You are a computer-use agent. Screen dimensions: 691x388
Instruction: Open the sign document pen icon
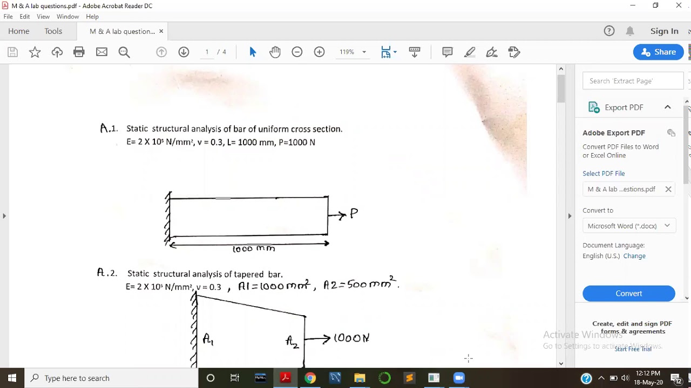pos(492,52)
